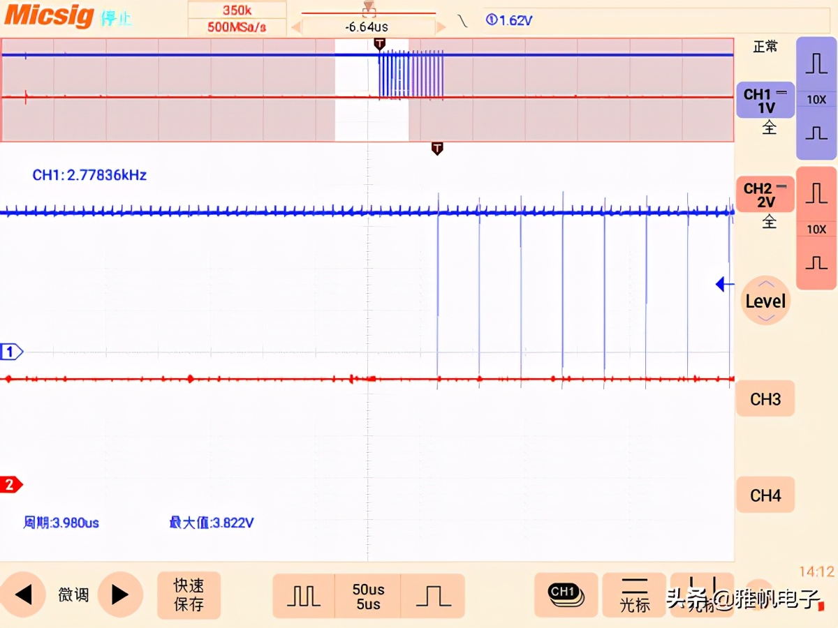This screenshot has height=628, width=838.
Task: Tap the -6.64us delay time readout
Action: pos(367,27)
